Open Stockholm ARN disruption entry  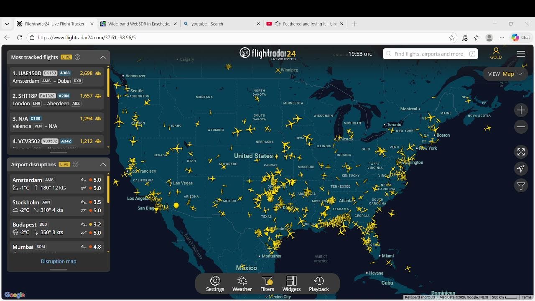pyautogui.click(x=56, y=206)
